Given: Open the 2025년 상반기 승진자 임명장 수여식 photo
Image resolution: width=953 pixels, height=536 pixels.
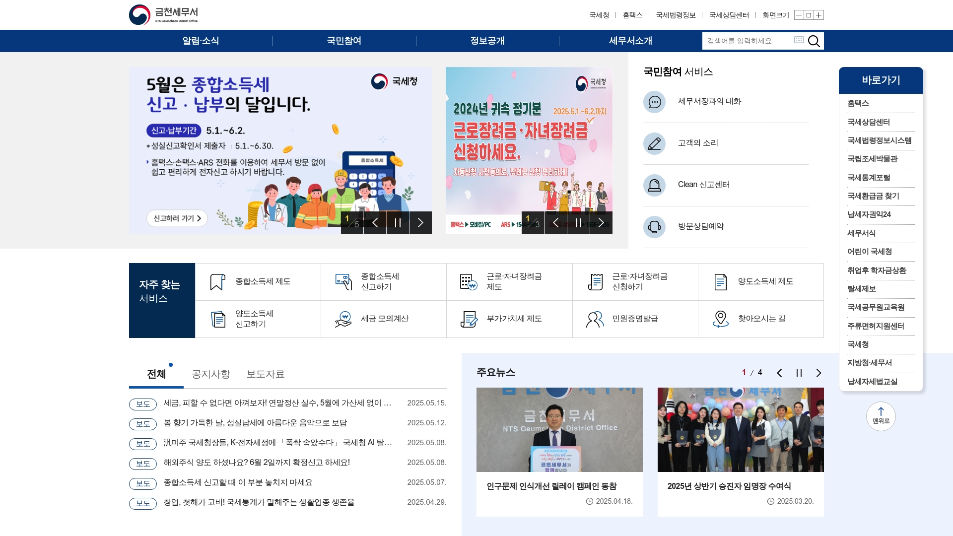Looking at the screenshot, I should (741, 430).
